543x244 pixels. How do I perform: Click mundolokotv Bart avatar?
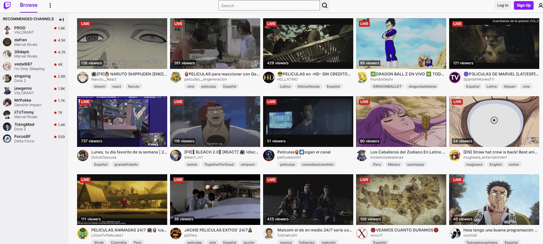pos(362,77)
